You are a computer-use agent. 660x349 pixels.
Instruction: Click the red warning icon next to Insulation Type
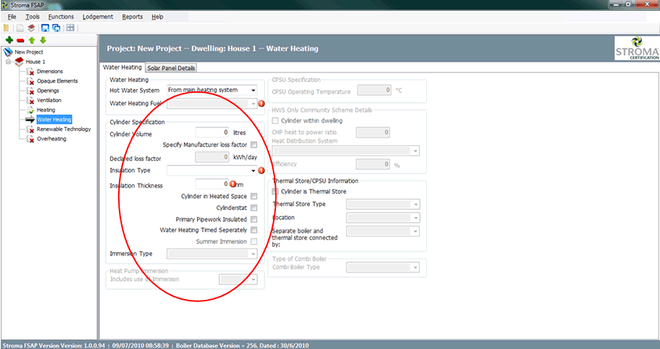coord(261,170)
